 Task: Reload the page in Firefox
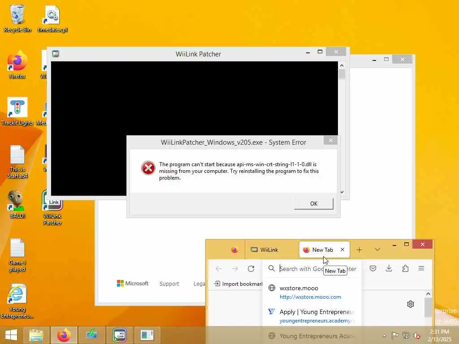click(251, 269)
